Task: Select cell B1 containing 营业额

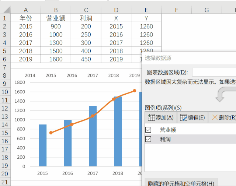Action: click(x=56, y=18)
